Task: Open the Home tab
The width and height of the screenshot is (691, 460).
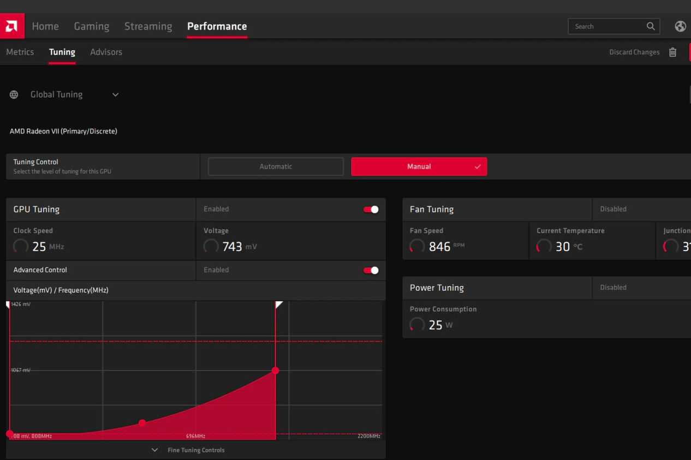Action: coord(45,26)
